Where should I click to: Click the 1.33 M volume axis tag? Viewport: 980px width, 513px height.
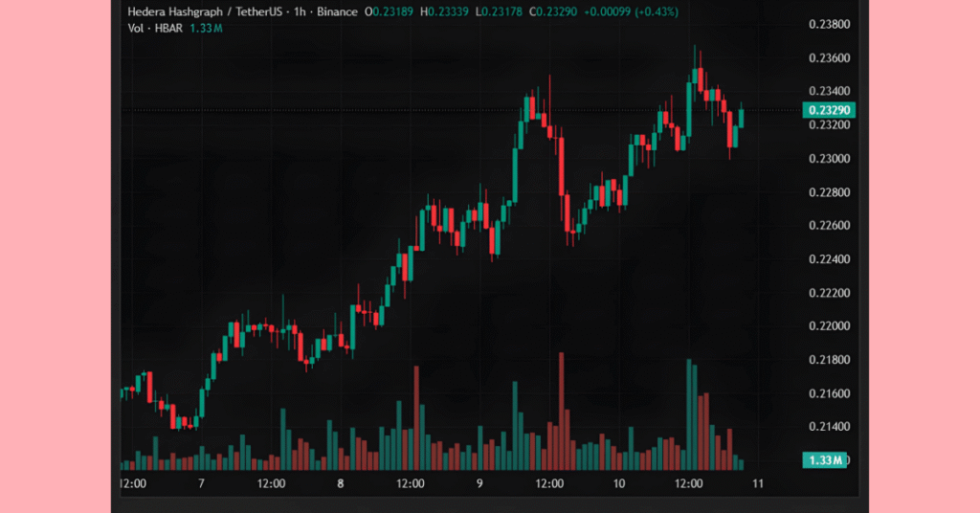point(824,460)
